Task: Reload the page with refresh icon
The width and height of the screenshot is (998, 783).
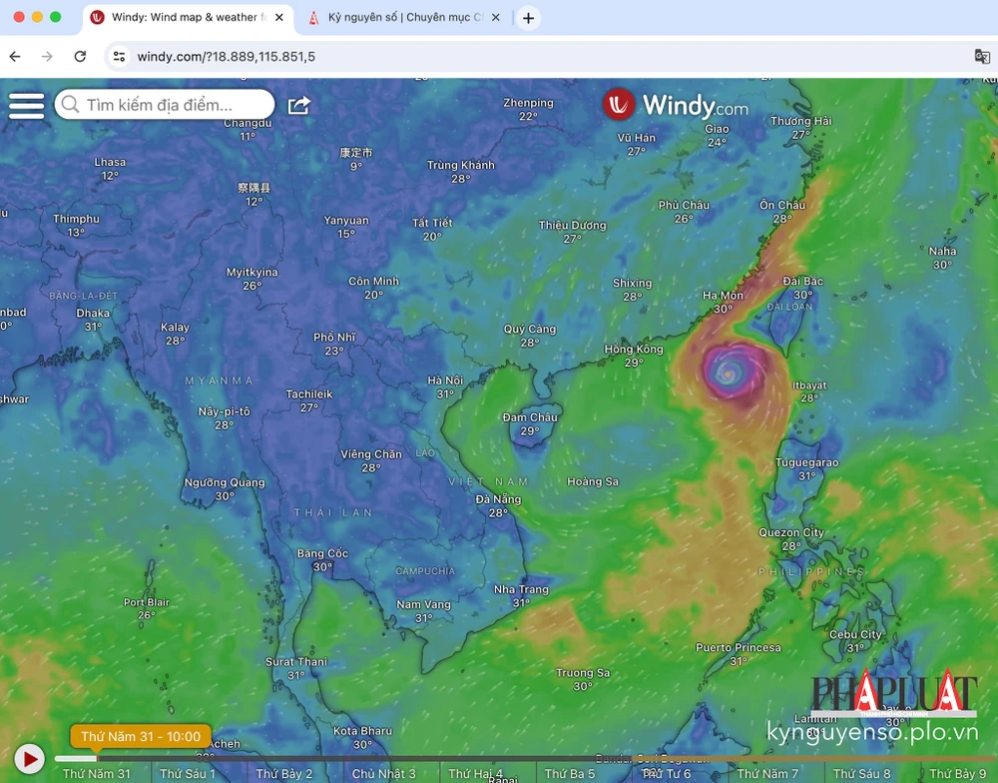Action: tap(80, 57)
